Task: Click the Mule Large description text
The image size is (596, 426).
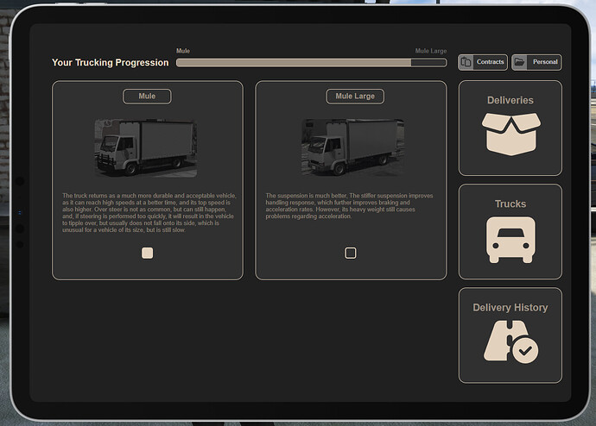Action: tap(349, 206)
